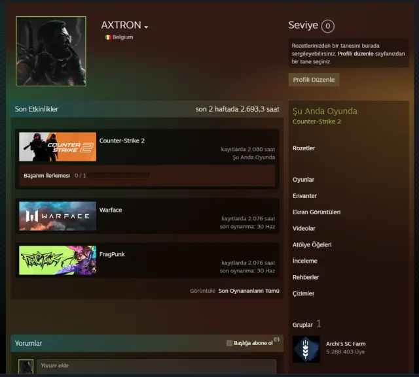This screenshot has height=377, width=419.
Task: Click the Archi's SC Farm group icon
Action: tap(306, 349)
